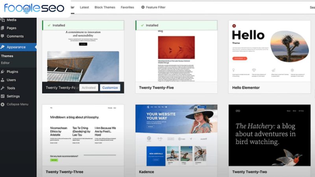Image resolution: width=315 pixels, height=177 pixels.
Task: Open Kadence theme thumbnail
Action: (x=176, y=135)
